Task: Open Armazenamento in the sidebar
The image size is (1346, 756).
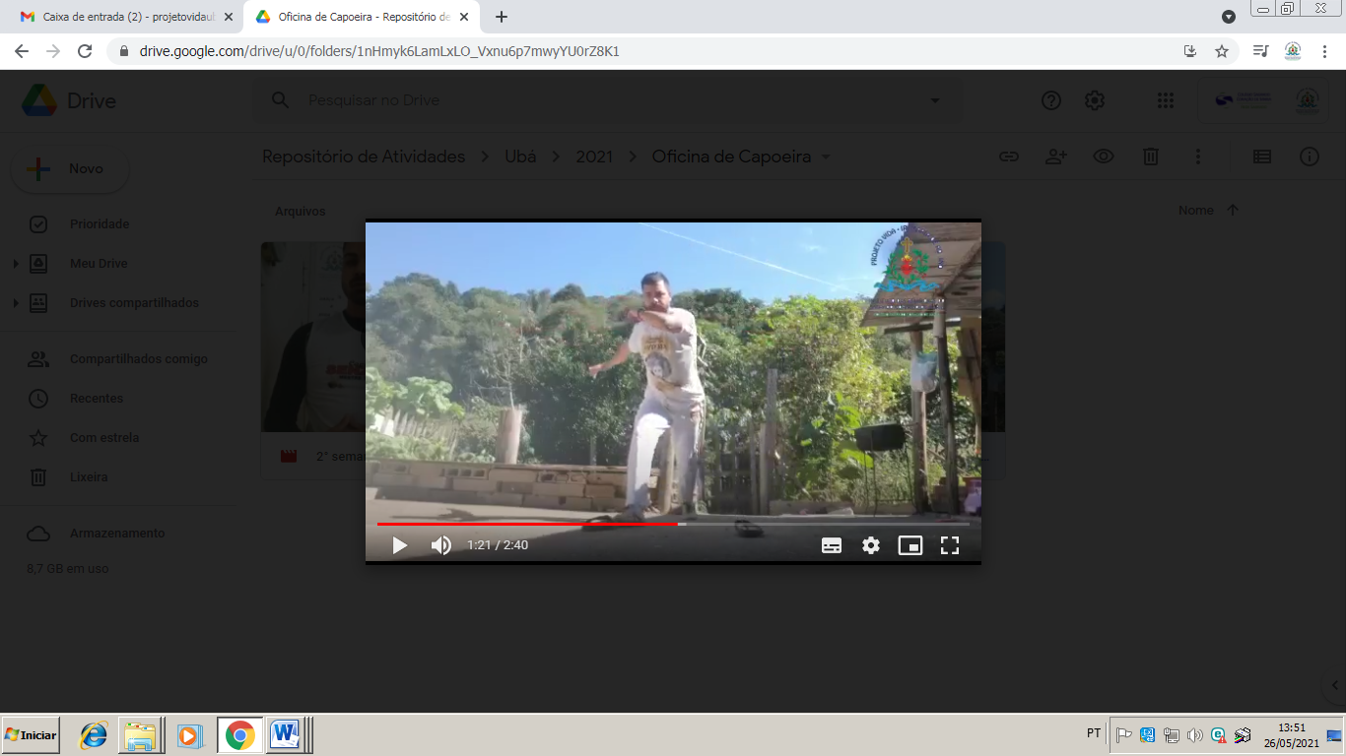Action: (117, 534)
